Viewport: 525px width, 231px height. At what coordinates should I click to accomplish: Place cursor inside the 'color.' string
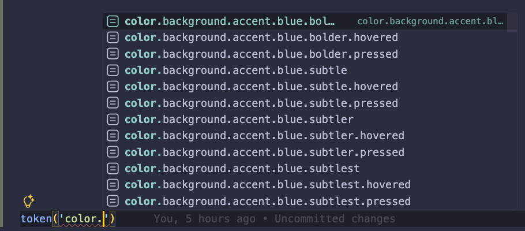pos(87,219)
